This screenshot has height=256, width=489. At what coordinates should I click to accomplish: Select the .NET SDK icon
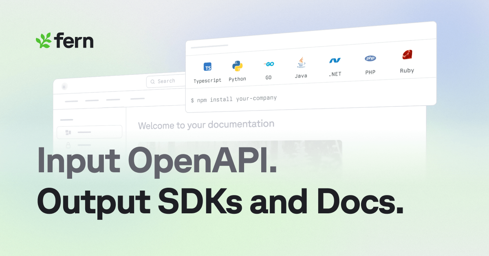coord(335,61)
